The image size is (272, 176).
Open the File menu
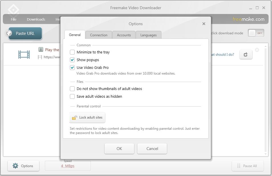13,19
